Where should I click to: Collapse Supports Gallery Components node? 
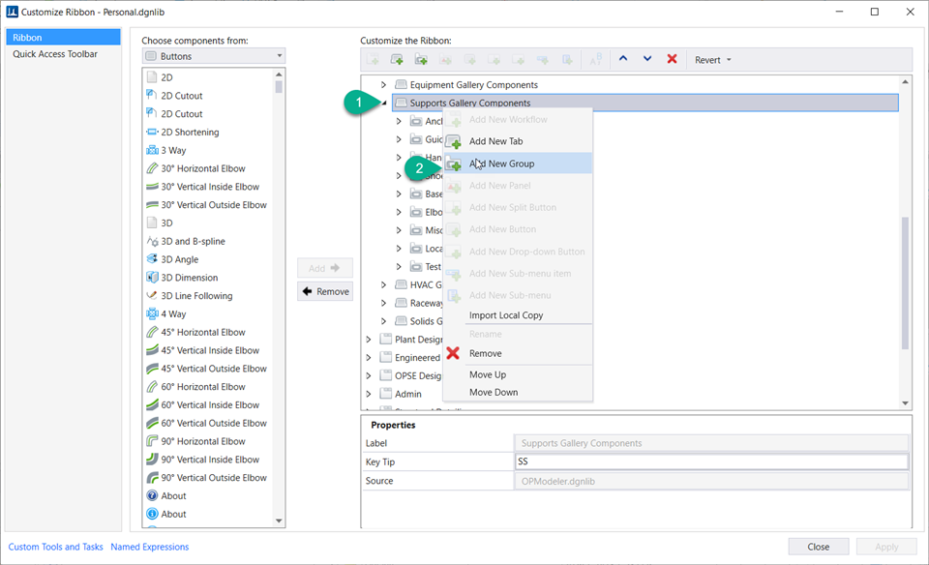[x=384, y=103]
